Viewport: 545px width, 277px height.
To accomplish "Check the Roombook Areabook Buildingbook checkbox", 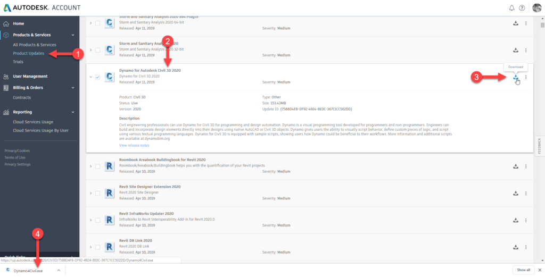I will pyautogui.click(x=98, y=166).
